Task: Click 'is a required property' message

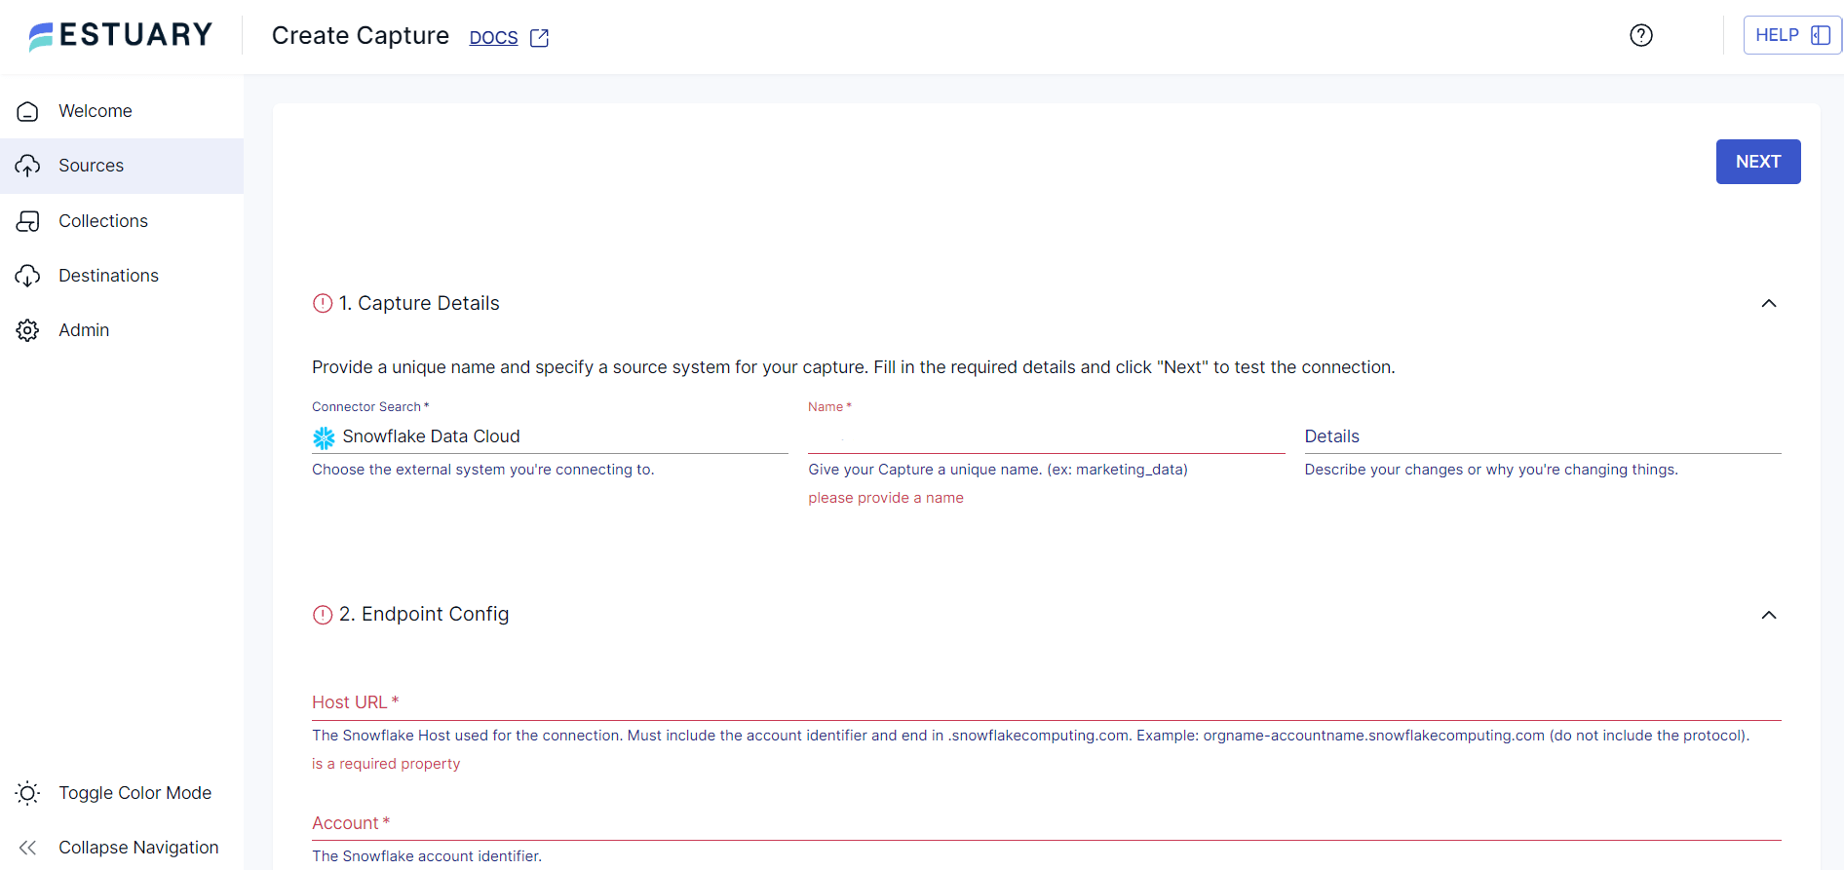Action: click(x=386, y=764)
